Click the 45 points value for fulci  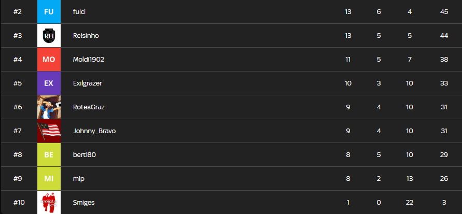click(x=444, y=11)
